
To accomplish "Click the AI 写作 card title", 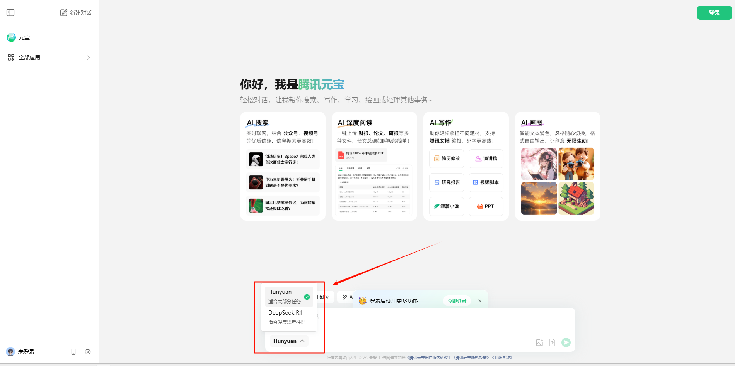I will (x=441, y=123).
